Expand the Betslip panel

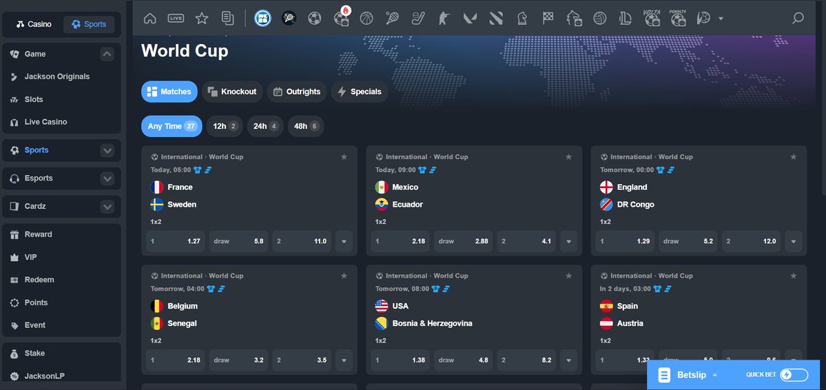[688, 375]
